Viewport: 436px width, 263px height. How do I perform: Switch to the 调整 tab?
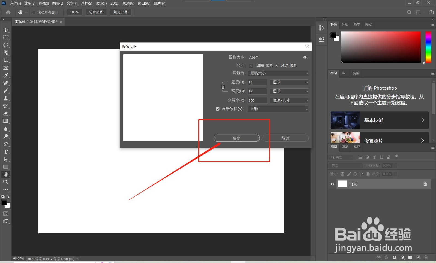coord(356,73)
